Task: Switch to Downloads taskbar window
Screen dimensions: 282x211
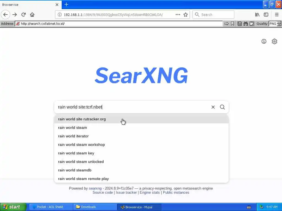Action: [x=95, y=207]
